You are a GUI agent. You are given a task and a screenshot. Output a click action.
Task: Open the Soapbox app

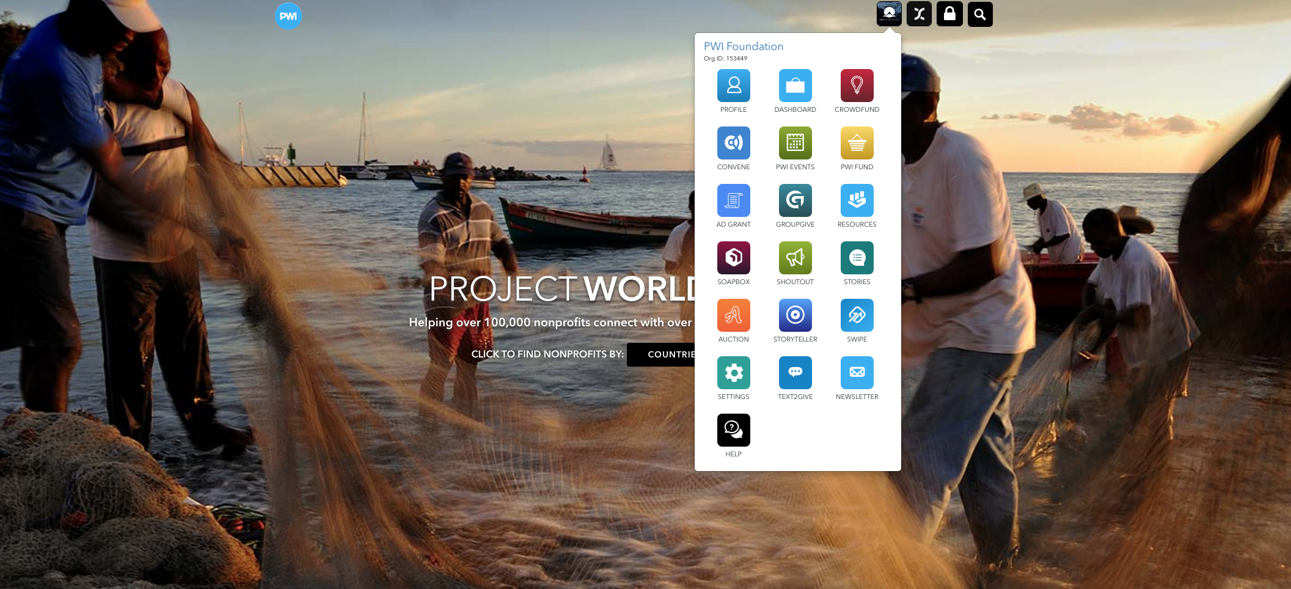pyautogui.click(x=733, y=258)
